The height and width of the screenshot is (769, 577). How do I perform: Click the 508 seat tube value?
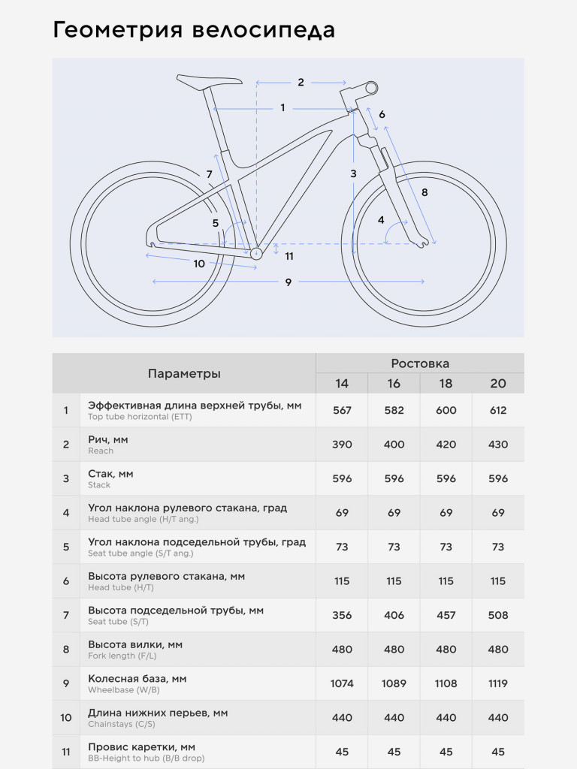(x=498, y=615)
